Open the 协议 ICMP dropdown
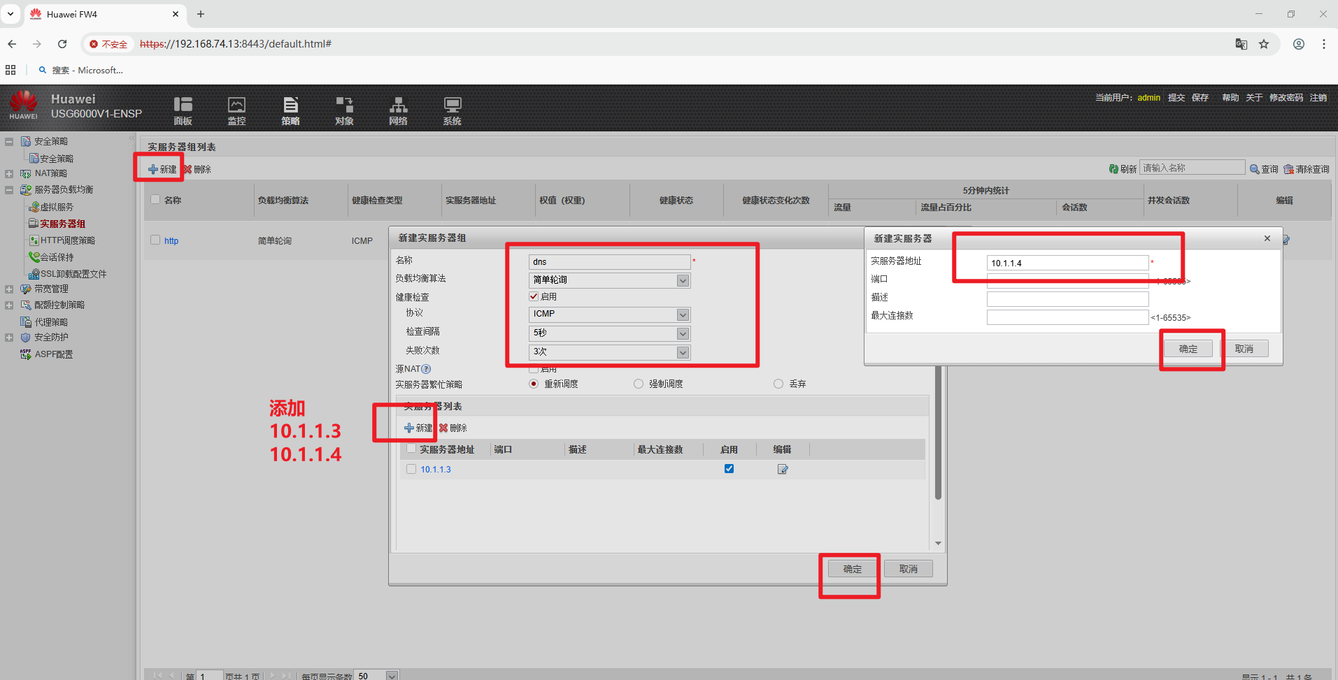Viewport: 1338px width, 680px height. [x=683, y=314]
